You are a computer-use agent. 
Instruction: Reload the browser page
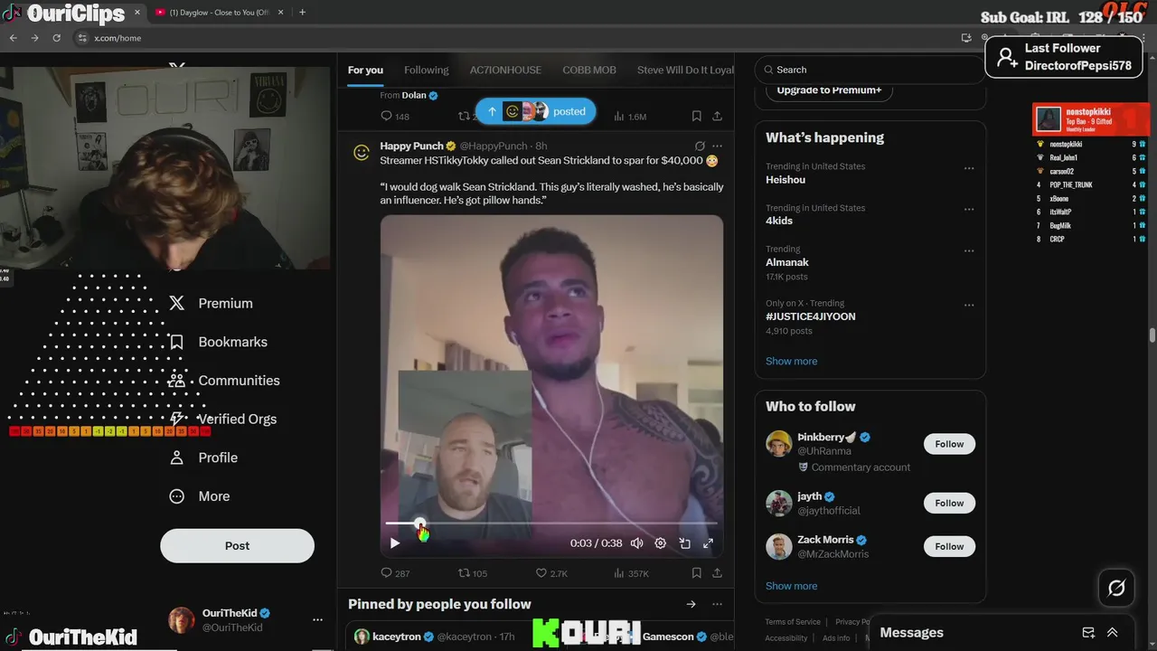57,38
